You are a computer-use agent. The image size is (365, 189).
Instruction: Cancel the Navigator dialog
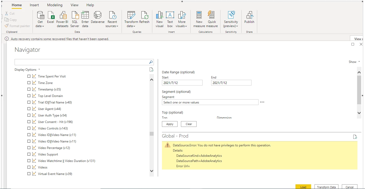click(x=350, y=187)
